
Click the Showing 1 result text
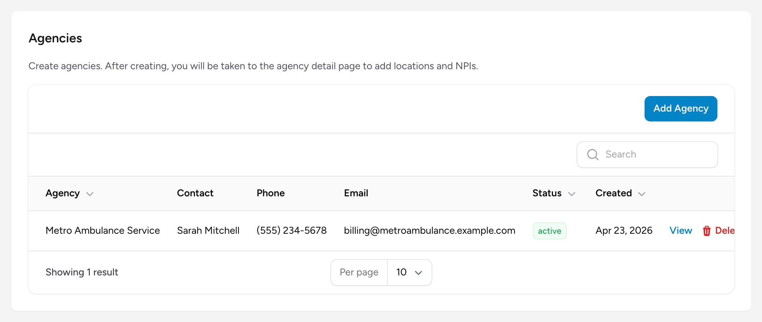coord(82,272)
